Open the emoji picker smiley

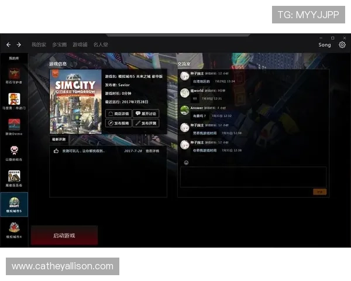(186, 163)
